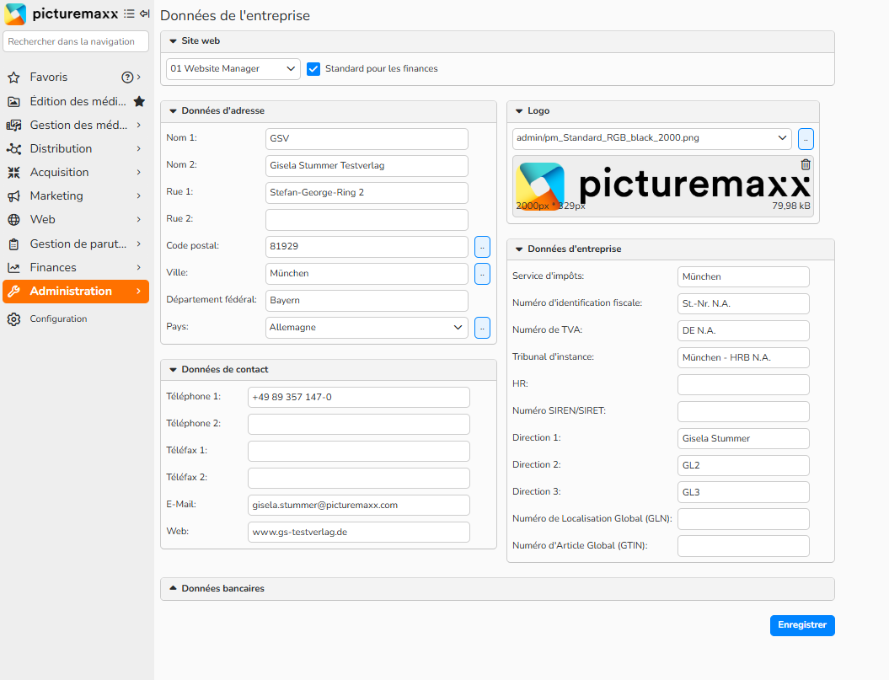Viewport: 889px width, 680px height.
Task: Select the Administration menu item
Action: [x=76, y=292]
